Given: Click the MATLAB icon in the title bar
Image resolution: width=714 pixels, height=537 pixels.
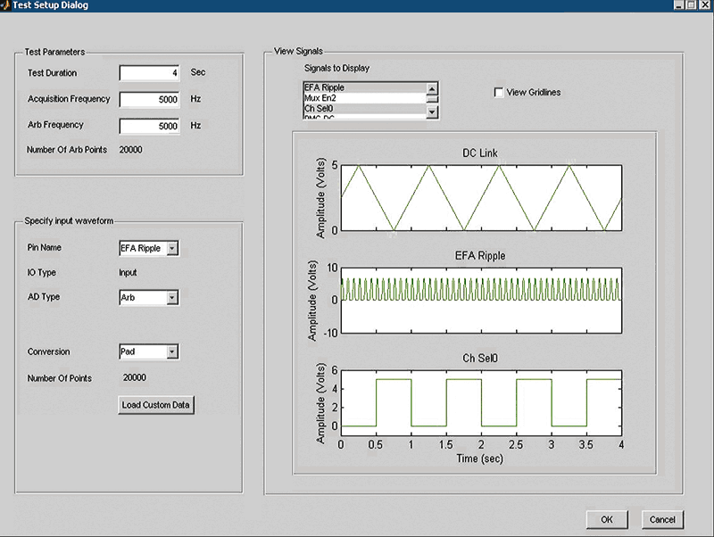Looking at the screenshot, I should pos(6,5).
